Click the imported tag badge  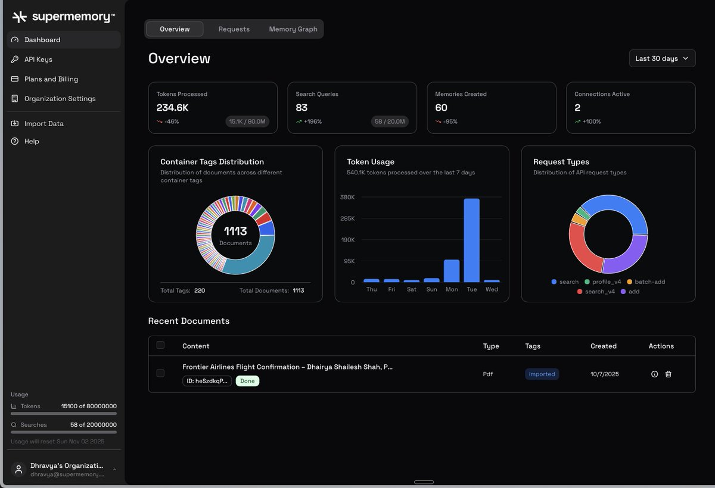click(x=542, y=374)
